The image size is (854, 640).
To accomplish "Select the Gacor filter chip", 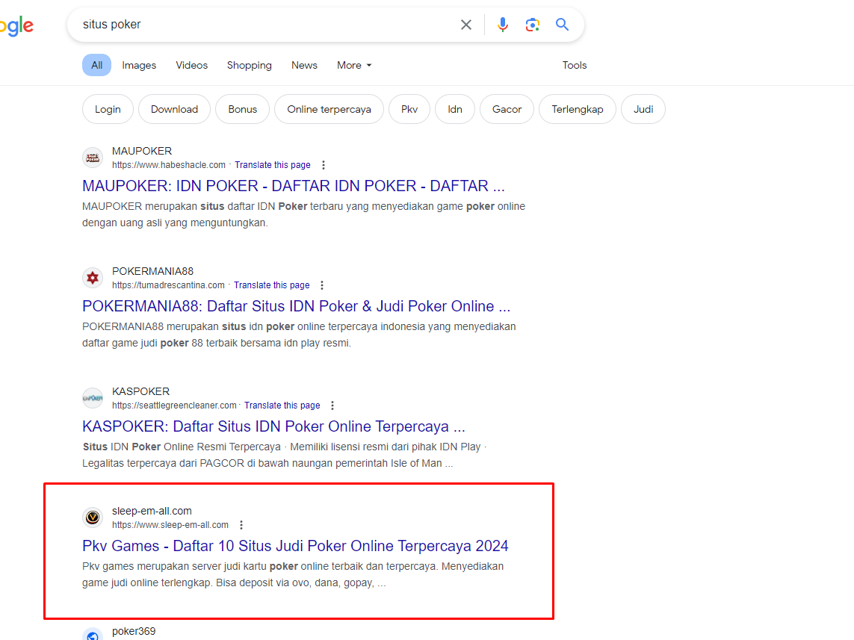I will pyautogui.click(x=507, y=109).
